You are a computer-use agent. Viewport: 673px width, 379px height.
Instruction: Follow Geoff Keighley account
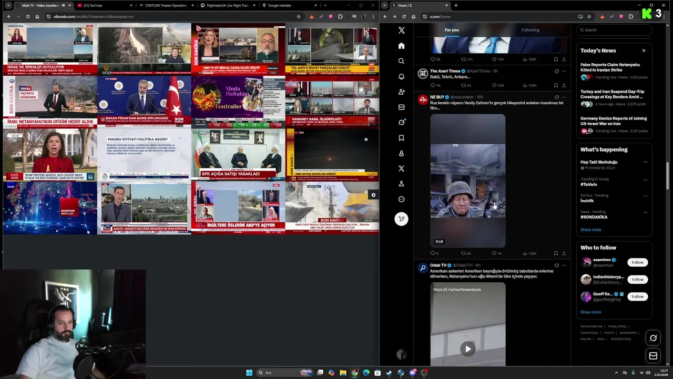(637, 296)
